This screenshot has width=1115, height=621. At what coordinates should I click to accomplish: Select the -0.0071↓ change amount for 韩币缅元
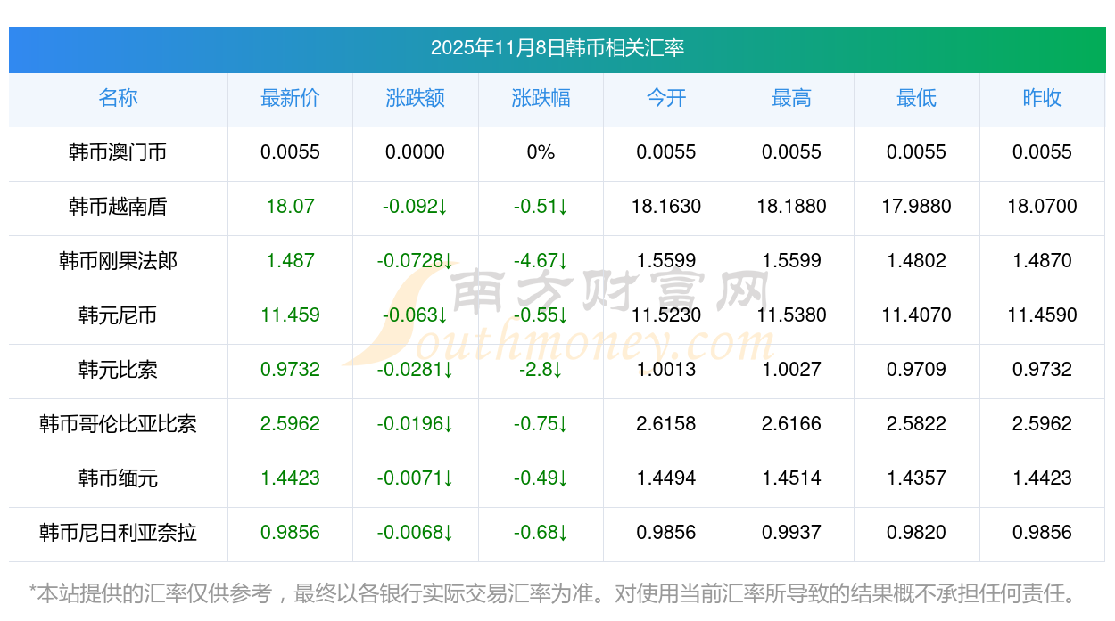point(415,478)
